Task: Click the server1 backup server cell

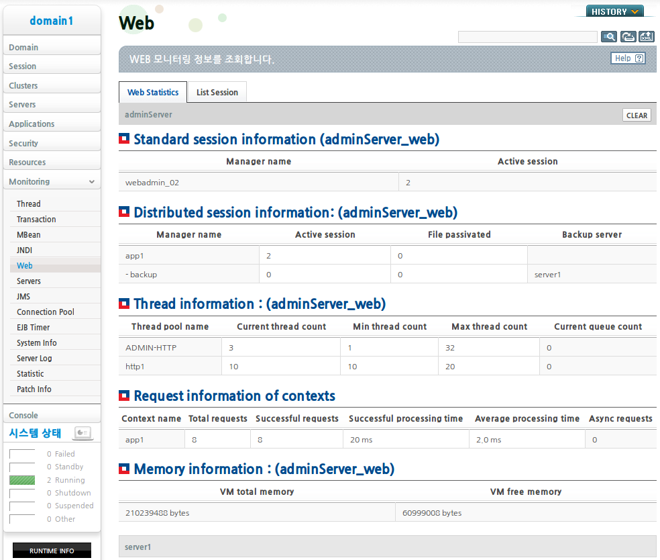Action: [592, 275]
